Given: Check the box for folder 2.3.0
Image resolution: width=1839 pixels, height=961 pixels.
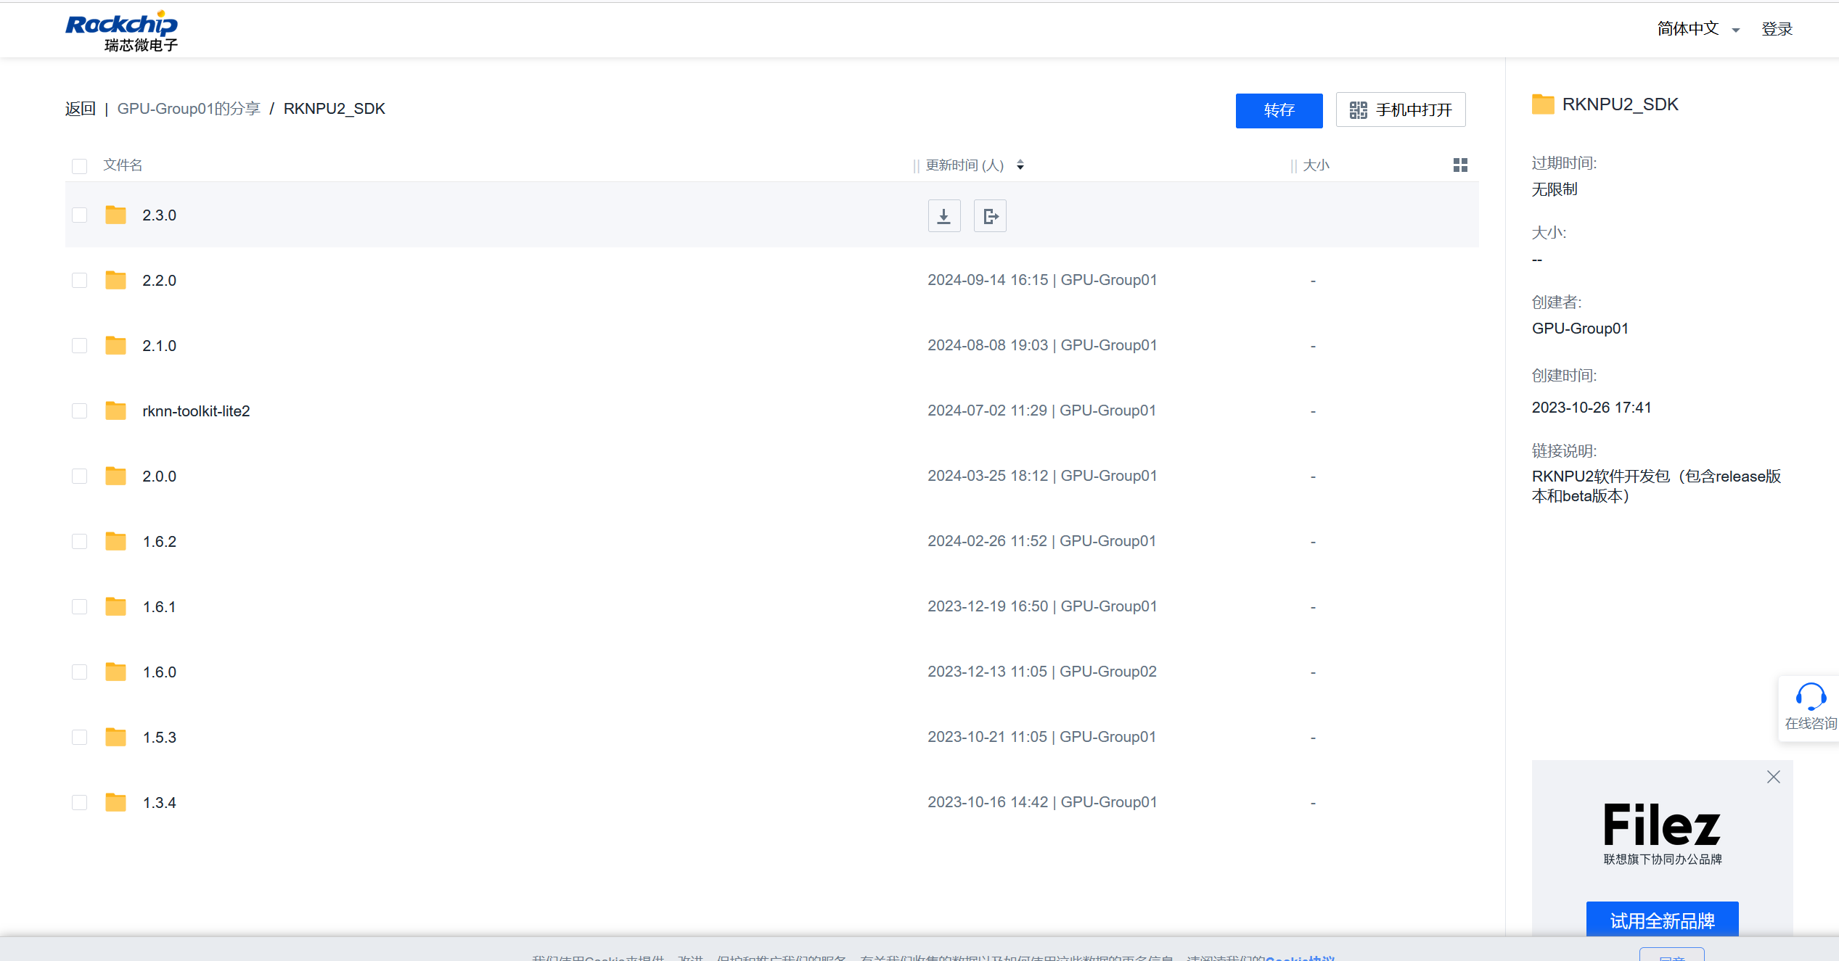Looking at the screenshot, I should pos(80,215).
